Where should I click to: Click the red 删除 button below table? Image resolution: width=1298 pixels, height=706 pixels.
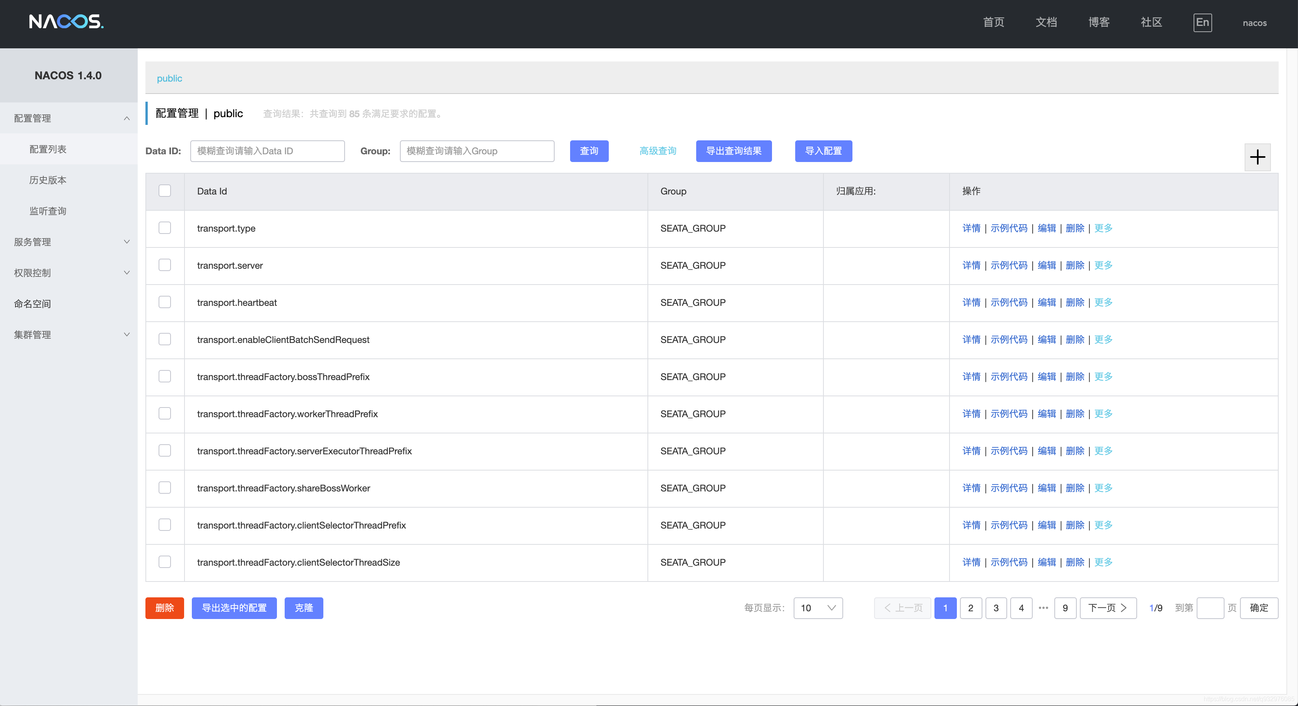point(165,608)
